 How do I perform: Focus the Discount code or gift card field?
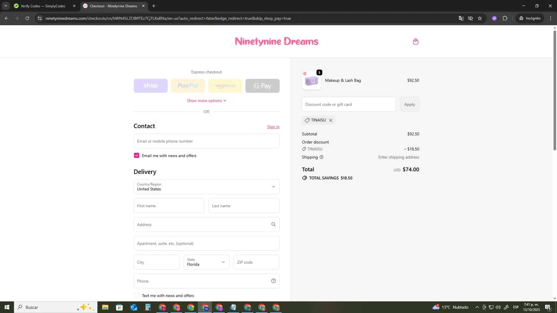pos(349,104)
